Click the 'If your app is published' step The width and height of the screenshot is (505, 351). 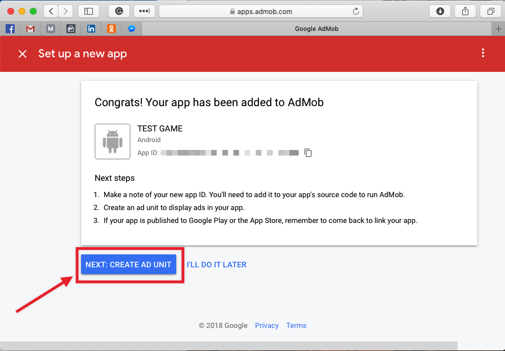tap(260, 220)
